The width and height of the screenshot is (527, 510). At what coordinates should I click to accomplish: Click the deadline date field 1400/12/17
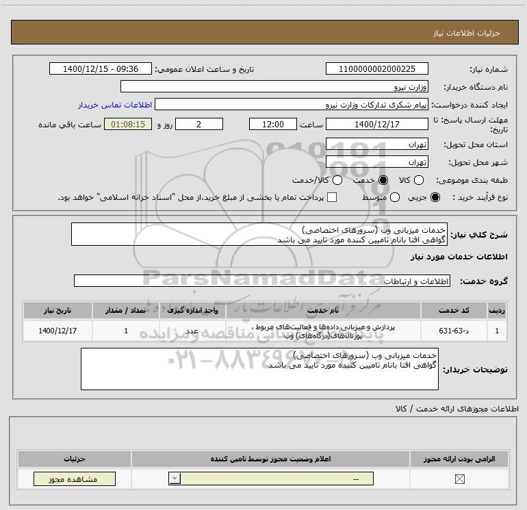[x=376, y=125]
